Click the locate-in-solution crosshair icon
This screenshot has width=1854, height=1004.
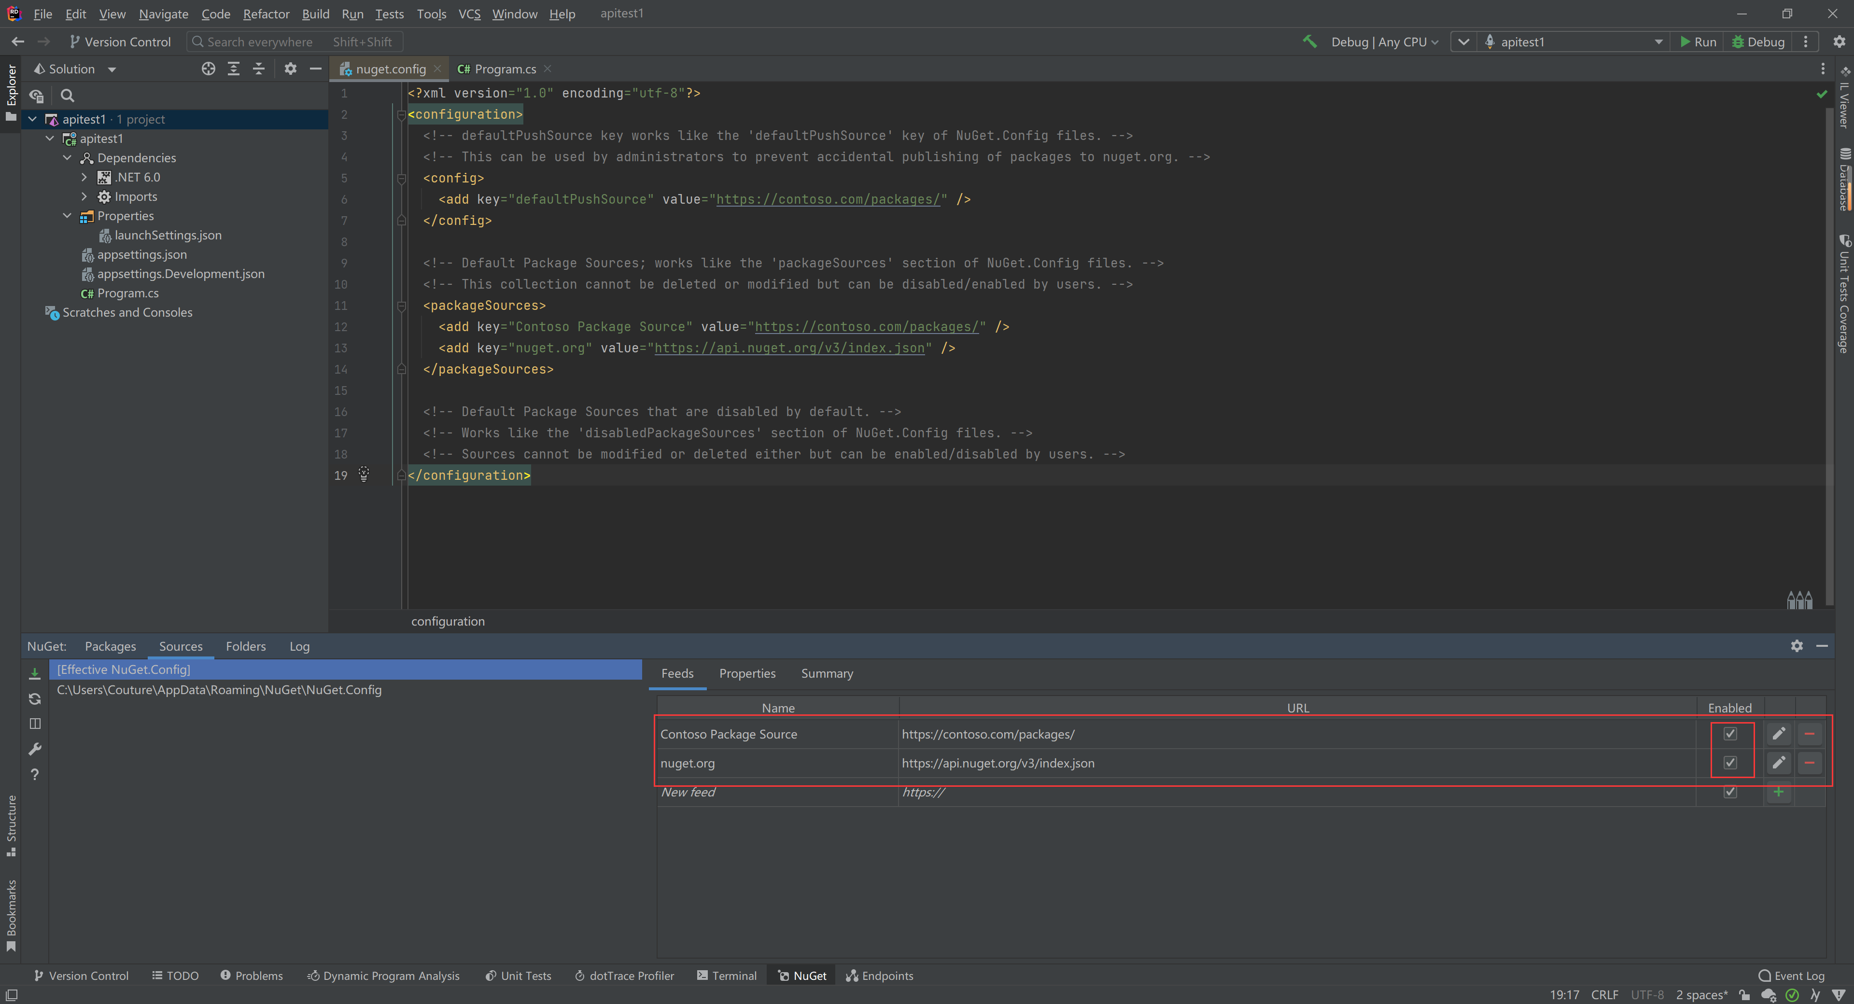coord(208,69)
